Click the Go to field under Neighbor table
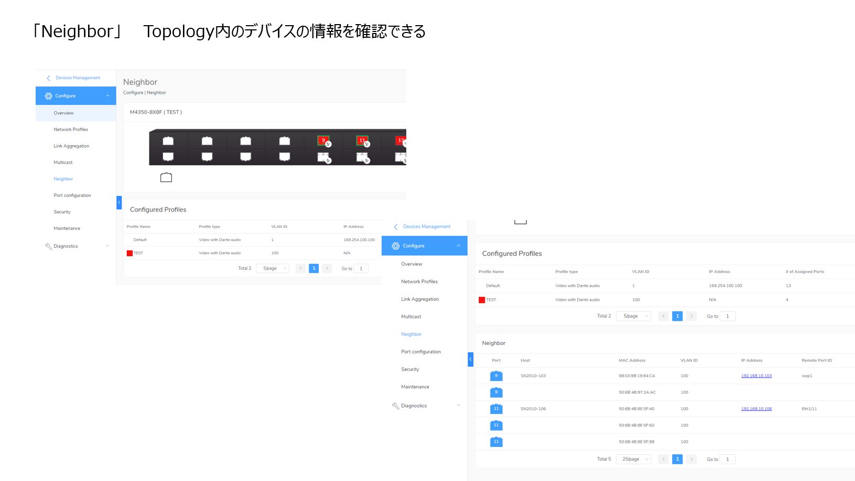 coord(728,459)
